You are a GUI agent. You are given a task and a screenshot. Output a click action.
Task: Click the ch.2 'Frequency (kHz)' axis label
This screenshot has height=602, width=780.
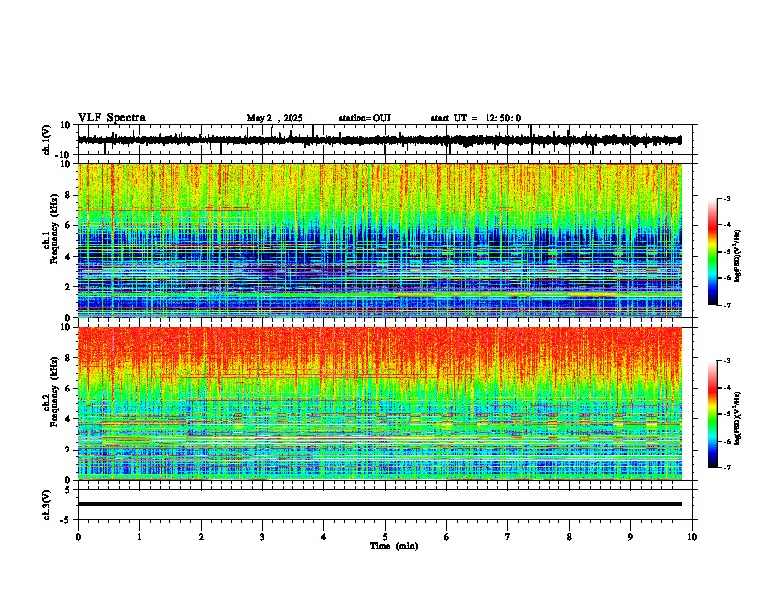coord(55,391)
